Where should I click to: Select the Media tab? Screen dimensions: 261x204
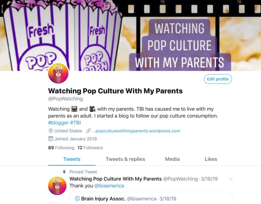point(172,159)
